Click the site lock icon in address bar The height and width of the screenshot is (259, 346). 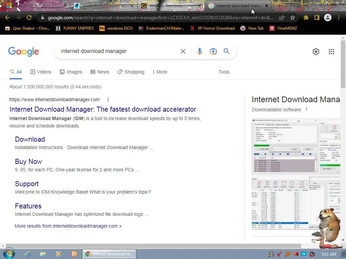(43, 18)
